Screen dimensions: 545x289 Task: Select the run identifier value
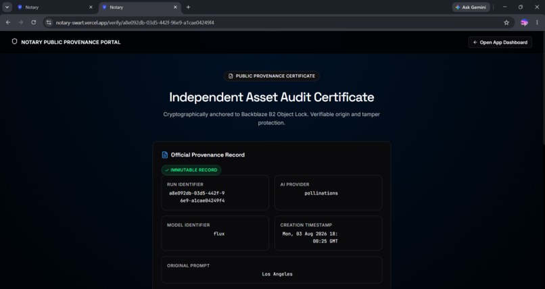[x=197, y=196]
